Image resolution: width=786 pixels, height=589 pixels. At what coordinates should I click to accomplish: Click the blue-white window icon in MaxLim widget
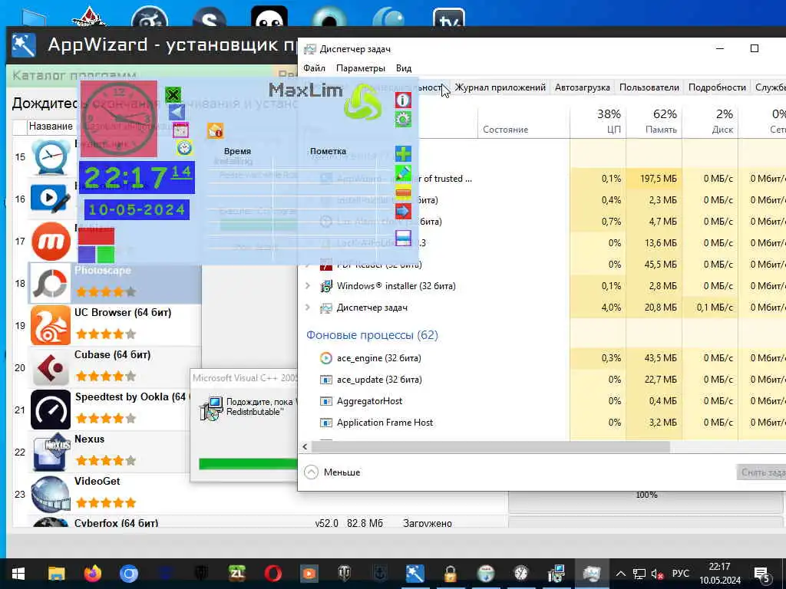click(403, 238)
